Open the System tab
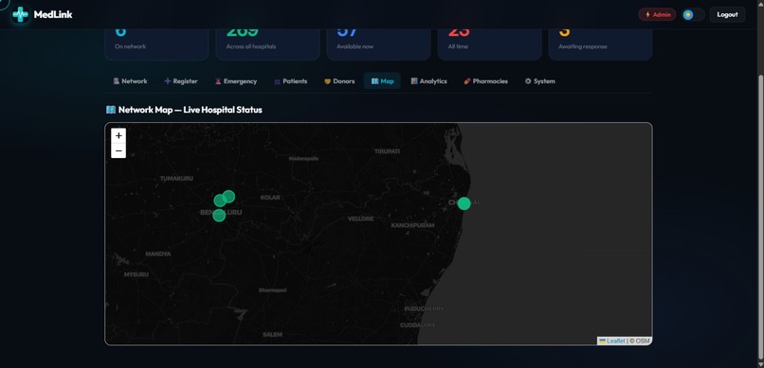This screenshot has height=368, width=764. click(540, 81)
